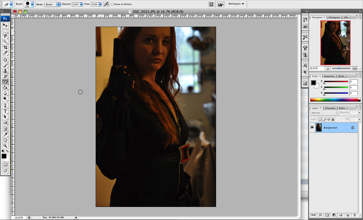Screen dimensions: 363x220
Task: Select the Crop tool
Action: pyautogui.click(x=5, y=47)
